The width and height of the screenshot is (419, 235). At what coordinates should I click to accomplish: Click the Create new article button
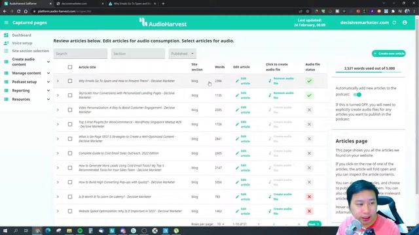pyautogui.click(x=389, y=54)
